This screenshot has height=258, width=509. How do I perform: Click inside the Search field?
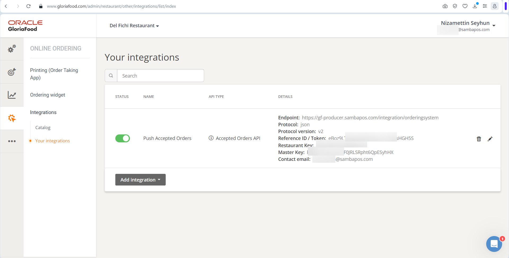click(160, 75)
